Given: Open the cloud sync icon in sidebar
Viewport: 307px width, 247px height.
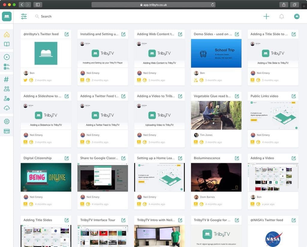Looking at the screenshot, I should 7,108.
